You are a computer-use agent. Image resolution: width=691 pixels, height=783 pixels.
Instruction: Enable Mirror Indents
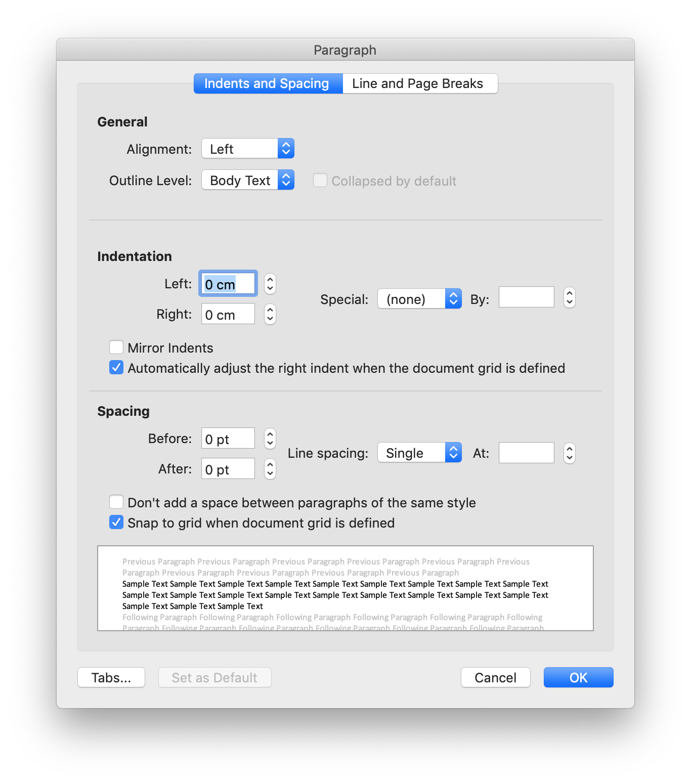pyautogui.click(x=116, y=347)
